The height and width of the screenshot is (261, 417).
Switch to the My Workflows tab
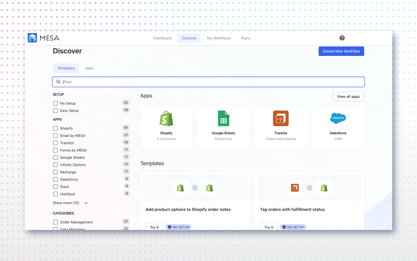(219, 38)
